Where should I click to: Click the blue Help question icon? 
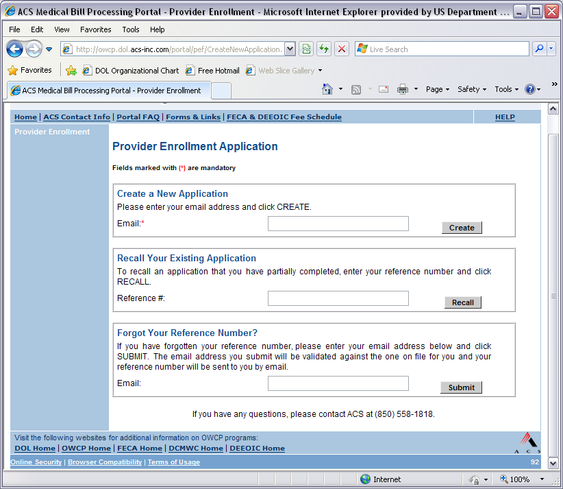[529, 89]
